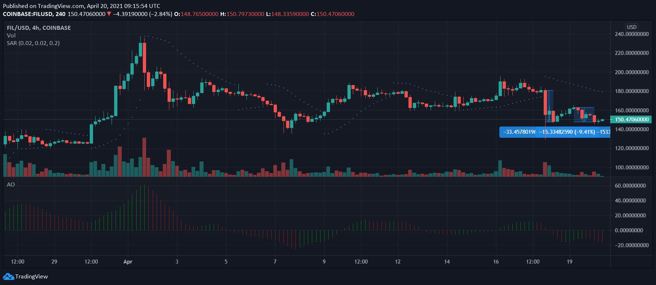
Task: Click the AO indicator label
Action: (11, 184)
